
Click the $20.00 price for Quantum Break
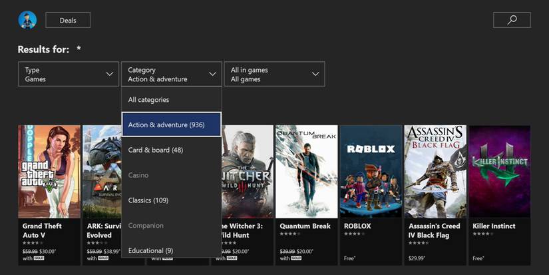click(305, 252)
